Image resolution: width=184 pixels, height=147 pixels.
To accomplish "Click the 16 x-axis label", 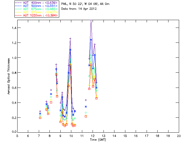I will point(136,136).
